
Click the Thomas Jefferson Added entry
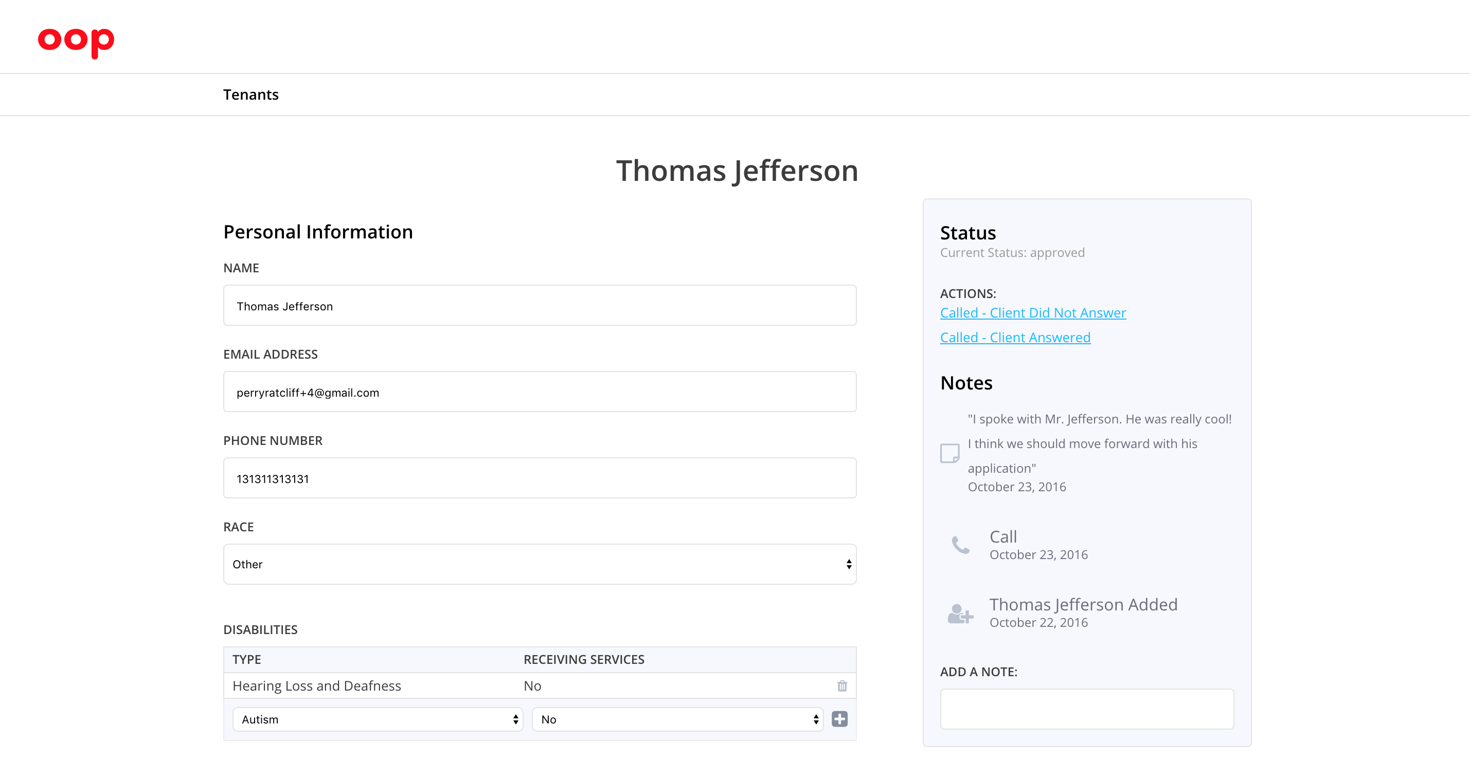(x=1083, y=605)
